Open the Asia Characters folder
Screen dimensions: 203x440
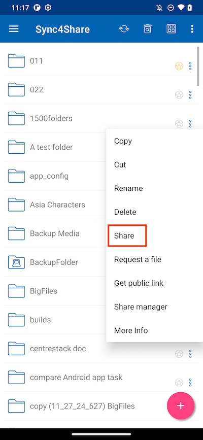coord(57,205)
